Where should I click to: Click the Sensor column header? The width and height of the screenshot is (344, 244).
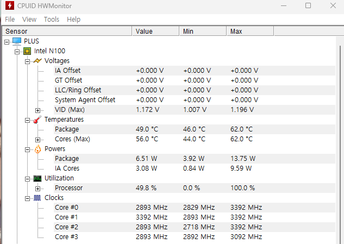[x=67, y=31]
